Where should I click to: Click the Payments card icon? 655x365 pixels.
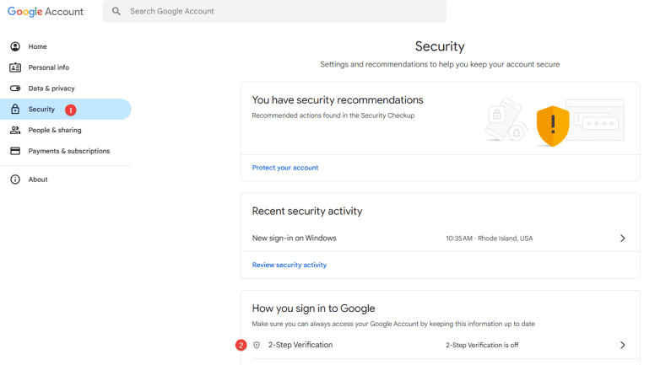point(15,151)
